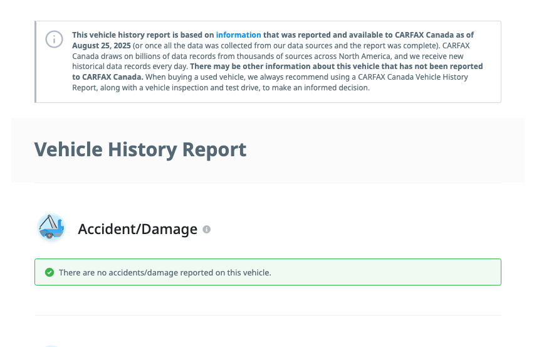Click "historical data records every day" text

(x=130, y=67)
